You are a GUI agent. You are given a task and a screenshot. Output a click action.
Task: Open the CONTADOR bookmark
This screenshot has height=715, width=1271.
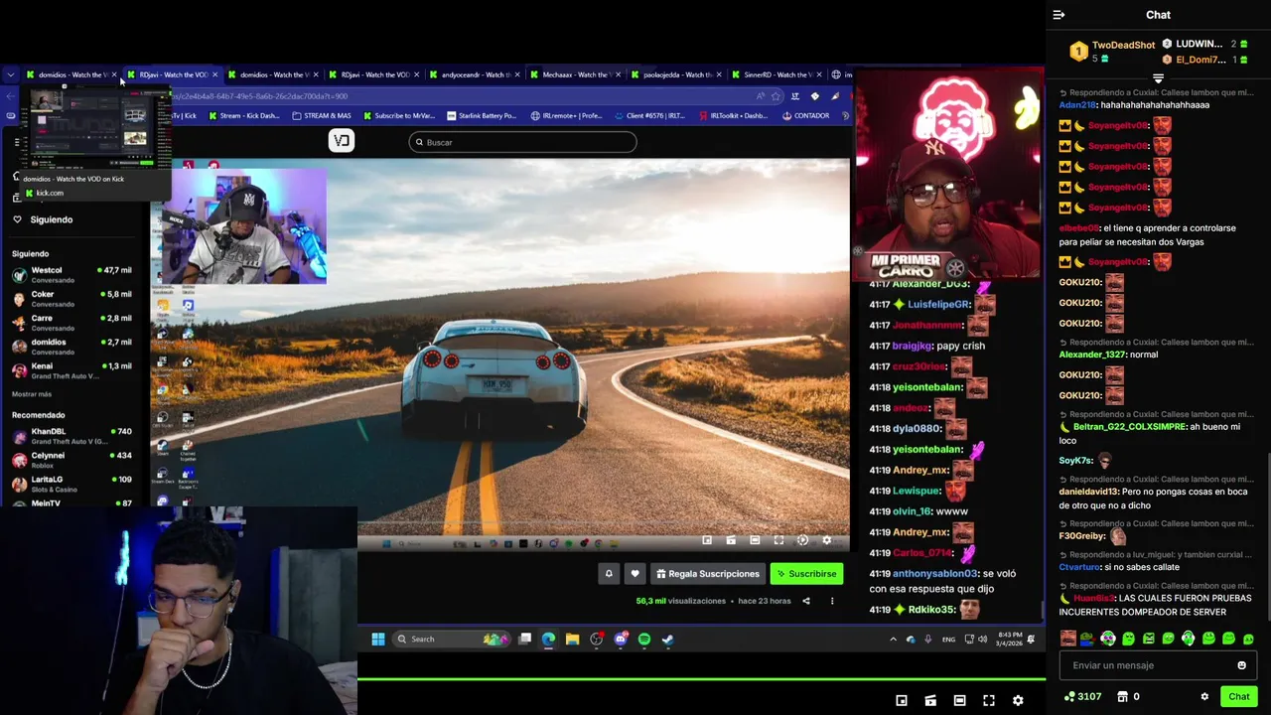click(x=805, y=115)
